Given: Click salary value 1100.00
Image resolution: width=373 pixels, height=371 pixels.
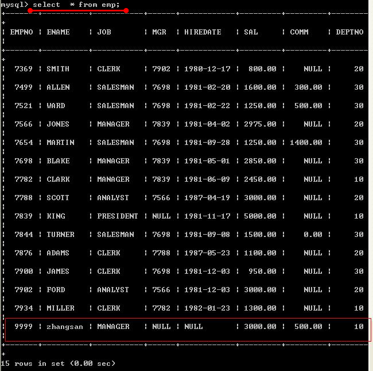Looking at the screenshot, I should (261, 253).
